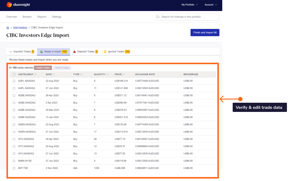The image size is (290, 181).
Task: Click the AMZN.NASDAQ 27 Jun 2022 checkbox
Action: [x=14, y=132]
